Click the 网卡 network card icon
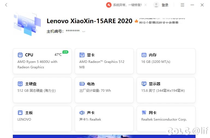The height and width of the screenshot is (138, 210). click(144, 113)
